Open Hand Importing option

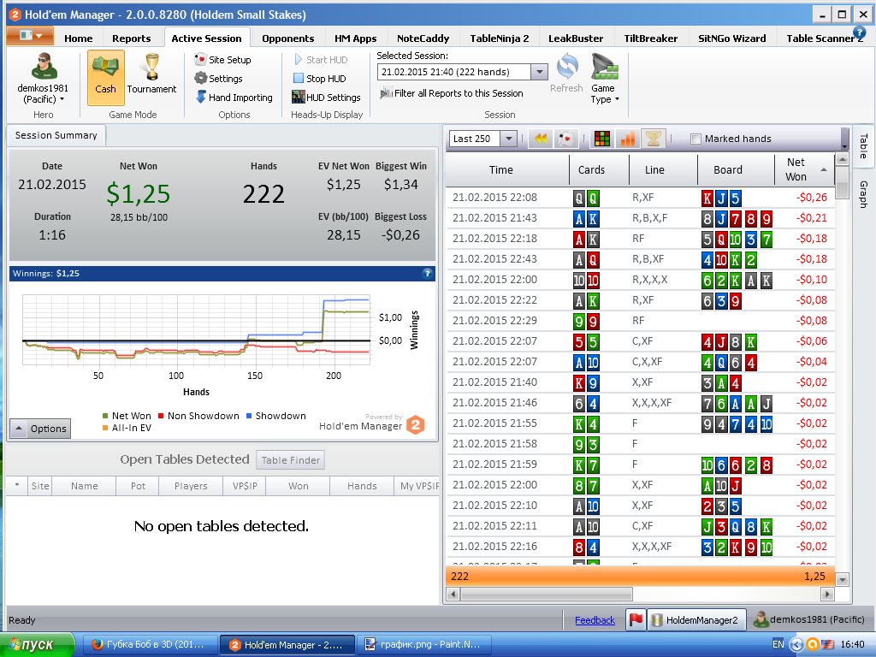click(234, 98)
